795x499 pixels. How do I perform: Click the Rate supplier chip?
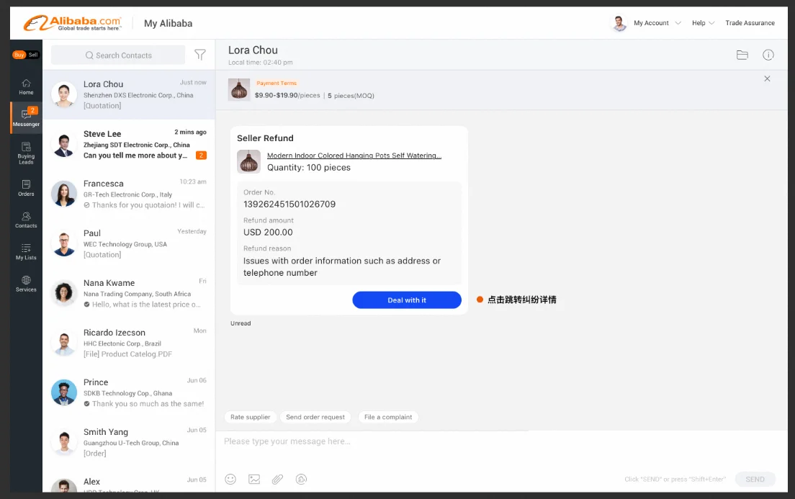click(x=251, y=417)
